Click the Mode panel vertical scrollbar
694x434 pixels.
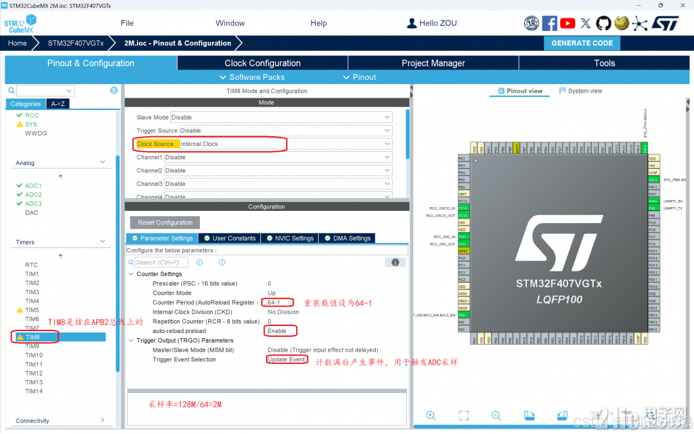pyautogui.click(x=407, y=135)
